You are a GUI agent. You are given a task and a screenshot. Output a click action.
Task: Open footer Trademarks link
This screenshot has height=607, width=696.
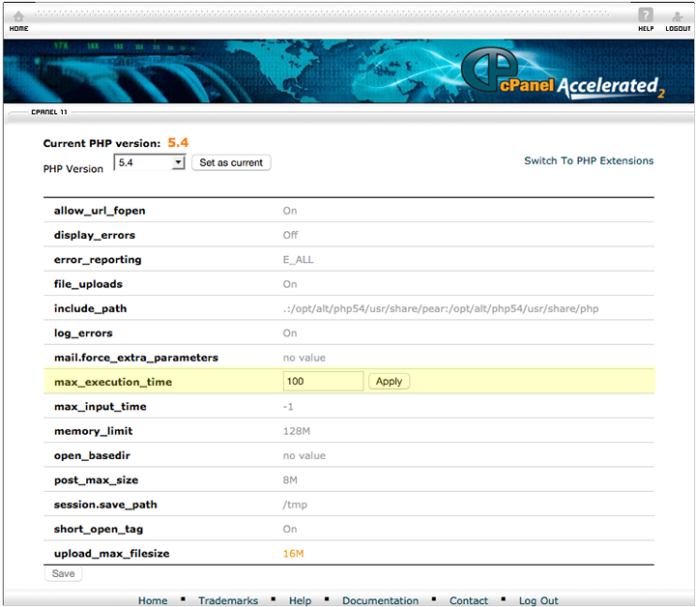228,600
